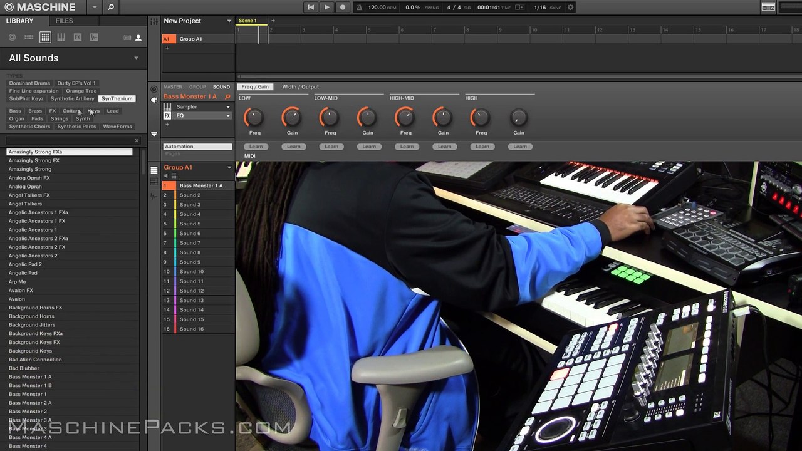
Task: Open the Sampler plug-in dropdown
Action: tap(228, 107)
